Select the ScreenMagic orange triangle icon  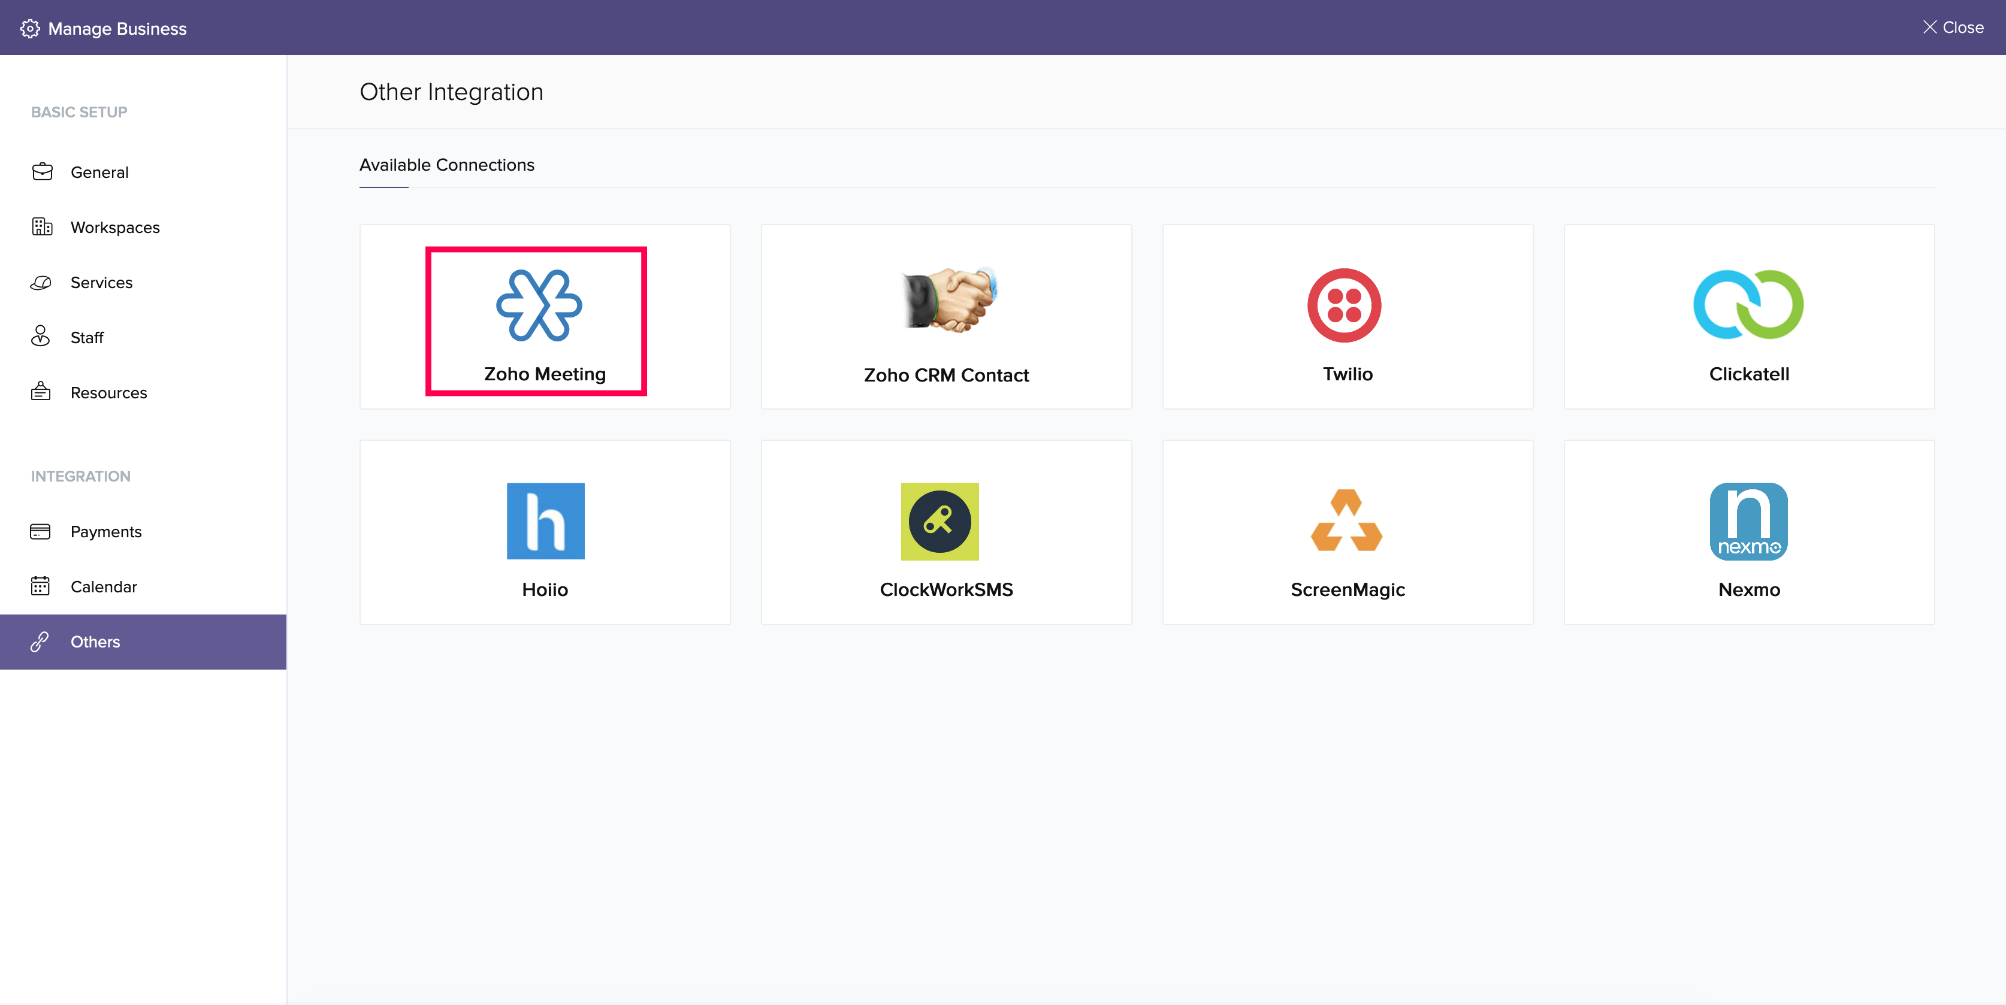point(1346,520)
